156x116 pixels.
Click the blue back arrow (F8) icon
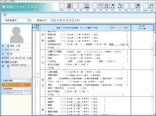coord(113,6)
